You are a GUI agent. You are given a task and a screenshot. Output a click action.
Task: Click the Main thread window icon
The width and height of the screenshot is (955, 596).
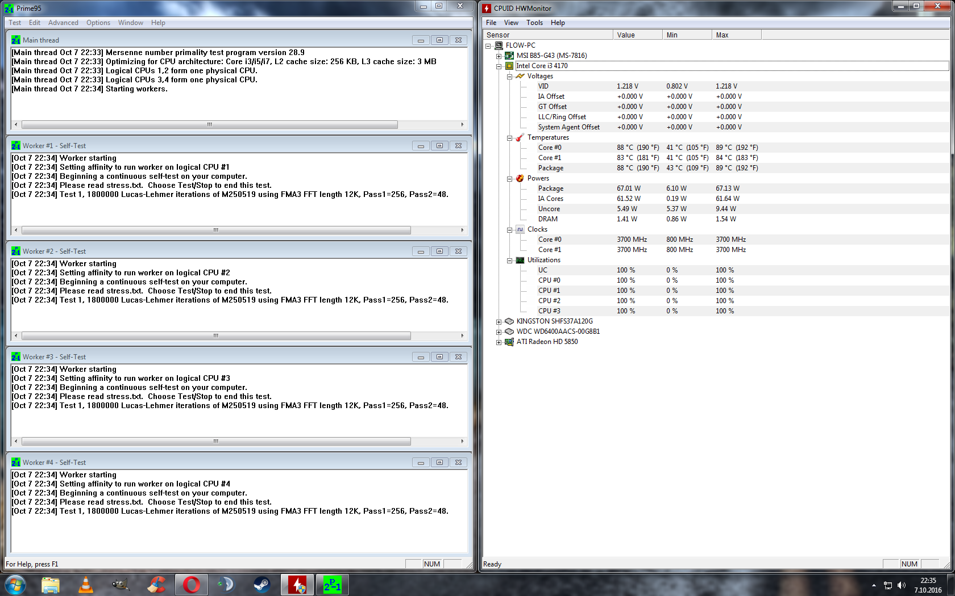[x=16, y=40]
